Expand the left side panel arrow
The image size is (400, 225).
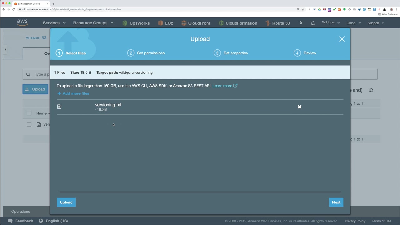(x=5, y=50)
